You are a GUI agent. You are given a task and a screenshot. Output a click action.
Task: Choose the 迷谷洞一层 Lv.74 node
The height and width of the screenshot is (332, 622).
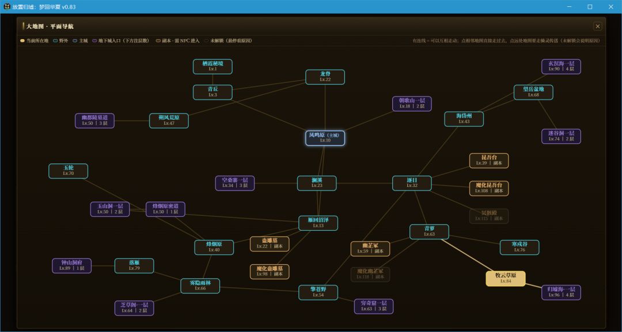point(562,136)
